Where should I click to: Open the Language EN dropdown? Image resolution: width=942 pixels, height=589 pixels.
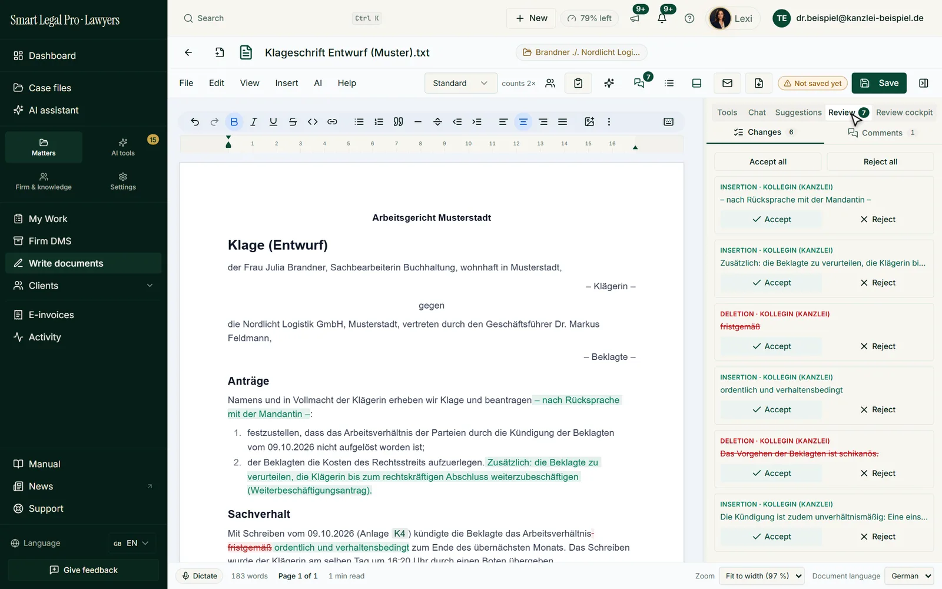pos(131,543)
